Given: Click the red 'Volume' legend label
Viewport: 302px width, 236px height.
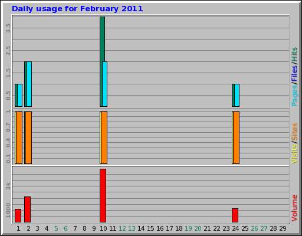Looking at the screenshot, I should click(294, 208).
